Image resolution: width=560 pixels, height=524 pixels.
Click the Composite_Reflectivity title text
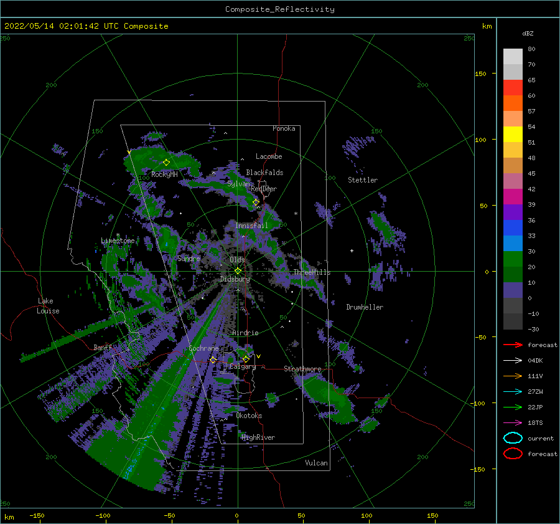(x=280, y=9)
